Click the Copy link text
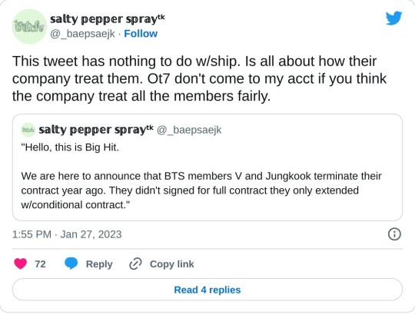 [x=172, y=264]
